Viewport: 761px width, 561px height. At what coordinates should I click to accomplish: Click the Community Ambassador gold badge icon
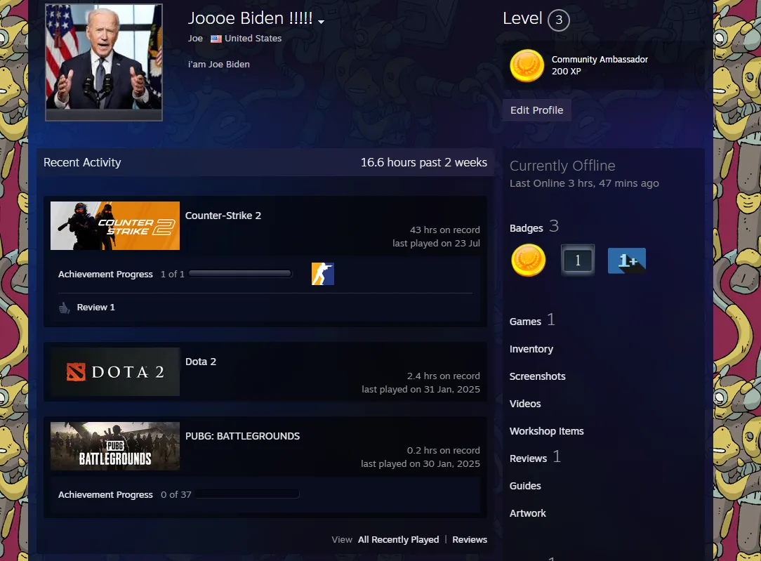tap(527, 65)
